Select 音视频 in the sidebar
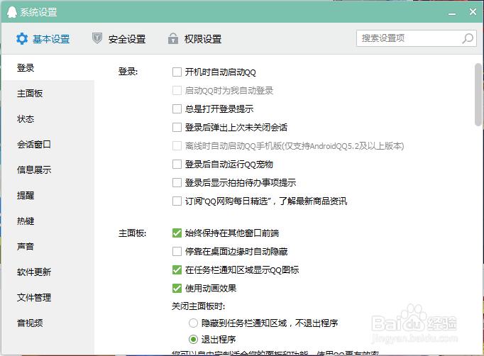The width and height of the screenshot is (484, 356). [x=48, y=323]
